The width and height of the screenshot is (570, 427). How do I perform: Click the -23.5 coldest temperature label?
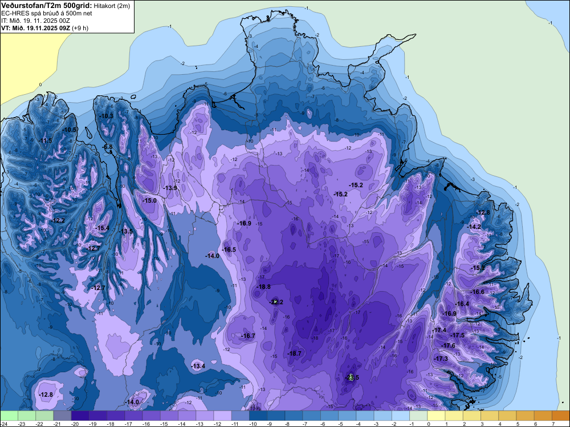coord(352,377)
